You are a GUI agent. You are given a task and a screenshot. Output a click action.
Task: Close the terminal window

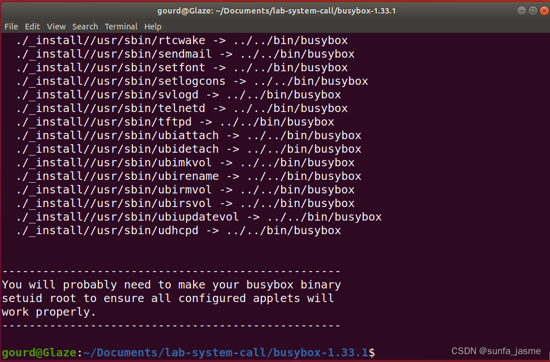pos(544,11)
